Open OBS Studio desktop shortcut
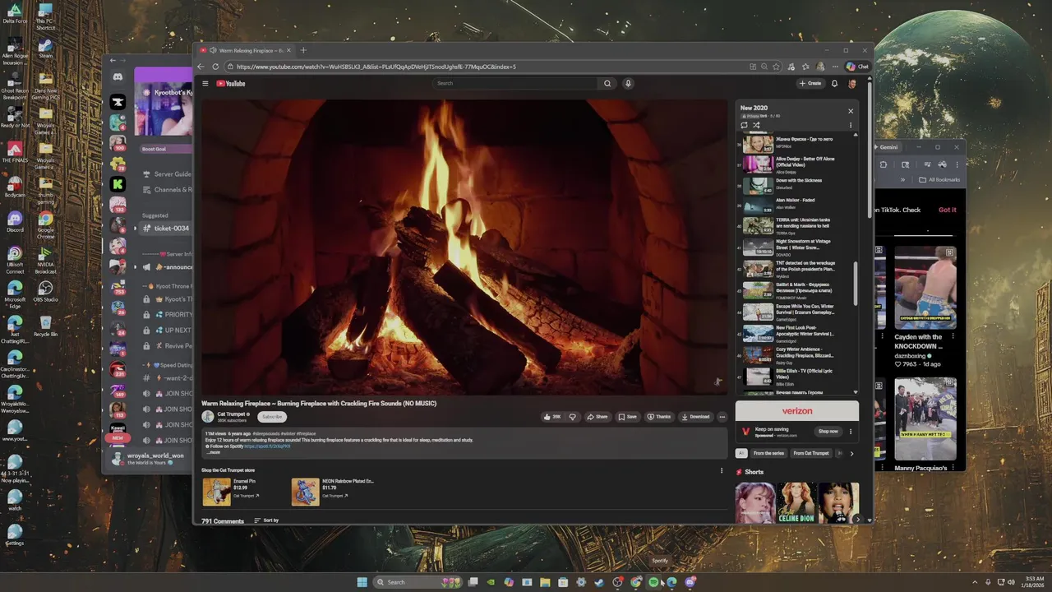This screenshot has width=1052, height=592. (45, 291)
